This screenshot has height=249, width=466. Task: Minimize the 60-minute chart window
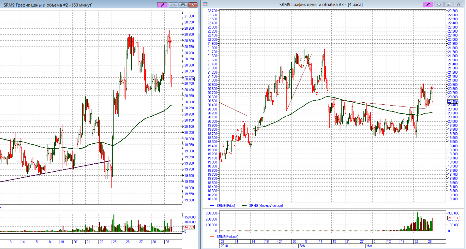pyautogui.click(x=173, y=5)
